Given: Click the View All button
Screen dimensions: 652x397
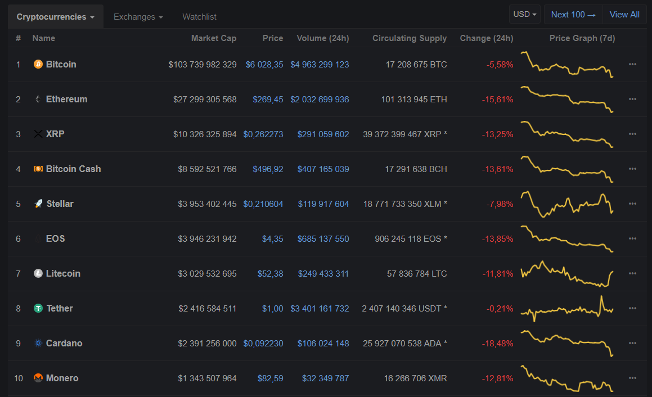Looking at the screenshot, I should [624, 15].
